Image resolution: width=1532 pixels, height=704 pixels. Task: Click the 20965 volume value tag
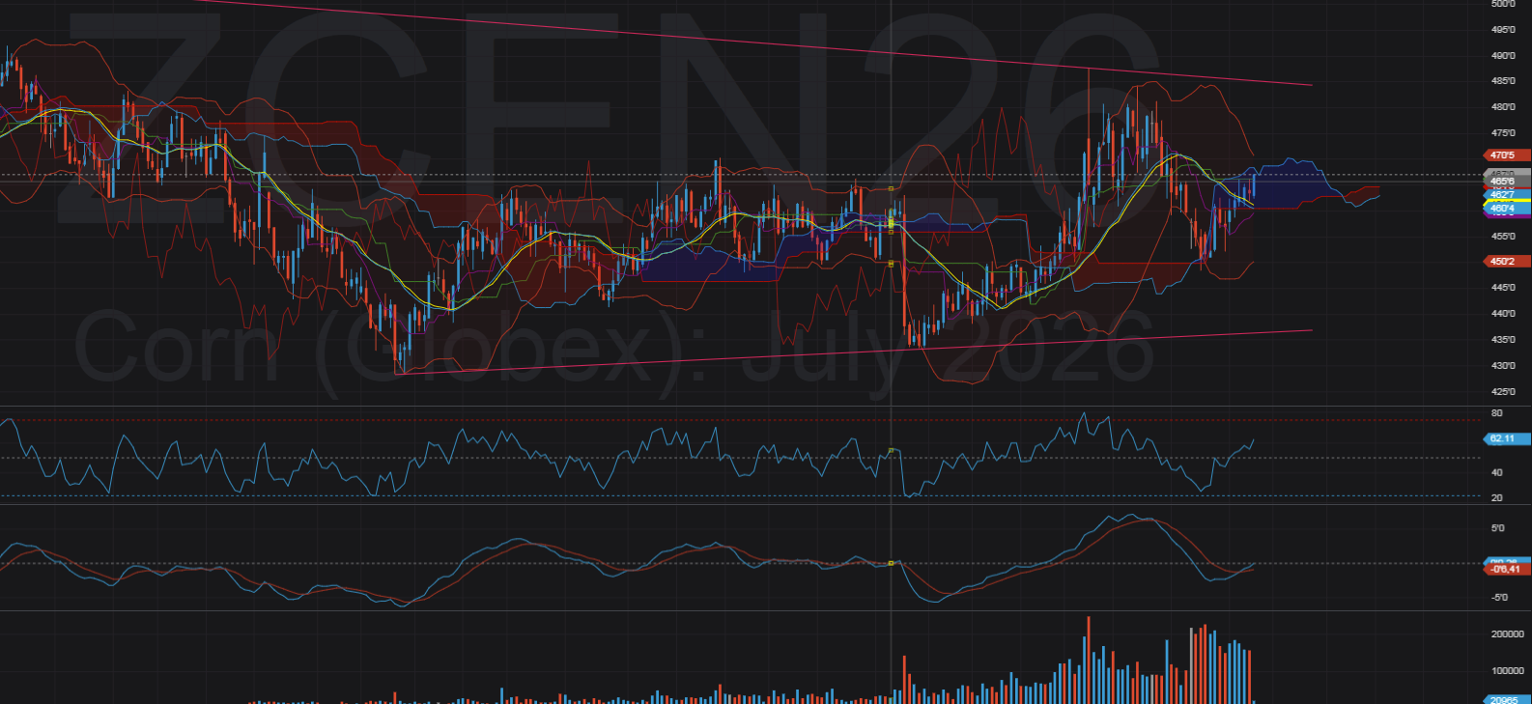[x=1505, y=700]
